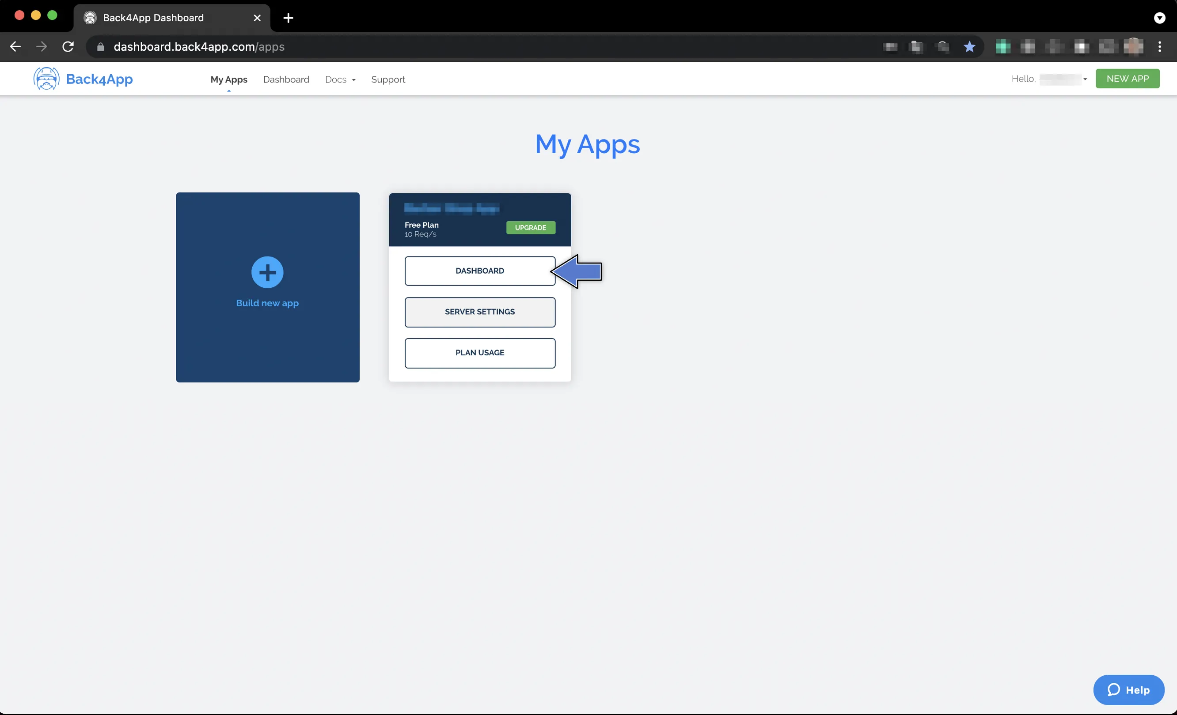The height and width of the screenshot is (715, 1177).
Task: Click the Build new app text
Action: pyautogui.click(x=267, y=303)
